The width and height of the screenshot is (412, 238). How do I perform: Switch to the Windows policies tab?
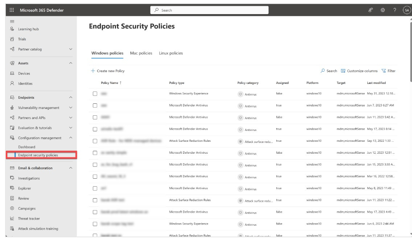coord(107,53)
